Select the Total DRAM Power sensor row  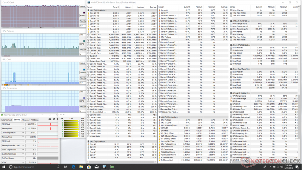(193, 152)
